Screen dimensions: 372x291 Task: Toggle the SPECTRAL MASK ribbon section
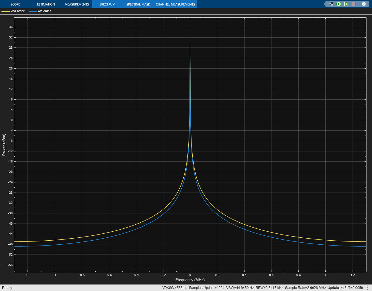tap(138, 4)
